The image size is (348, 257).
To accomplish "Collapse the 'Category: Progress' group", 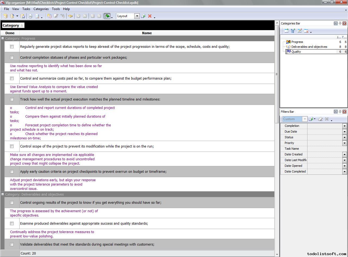I will click(x=2, y=39).
